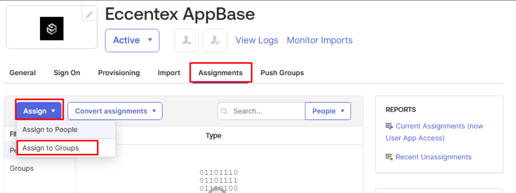Click the Assign dropdown button
Viewport: 516px width, 193px height.
click(x=39, y=111)
